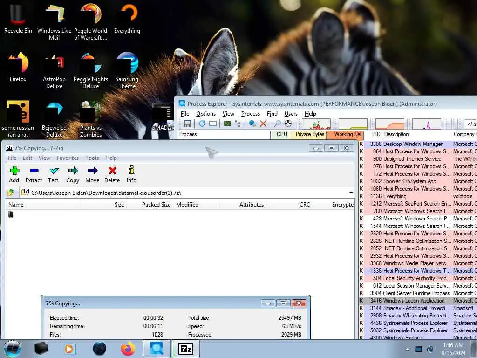This screenshot has width=477, height=358.
Task: Open View menu in Process Explorer
Action: tap(228, 114)
